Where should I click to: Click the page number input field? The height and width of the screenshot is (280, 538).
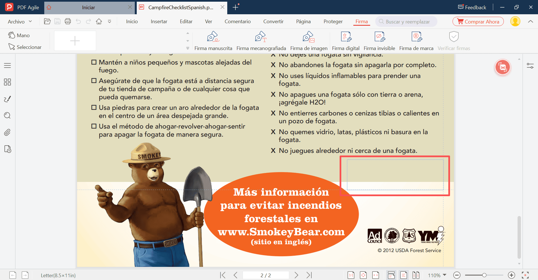(266, 275)
